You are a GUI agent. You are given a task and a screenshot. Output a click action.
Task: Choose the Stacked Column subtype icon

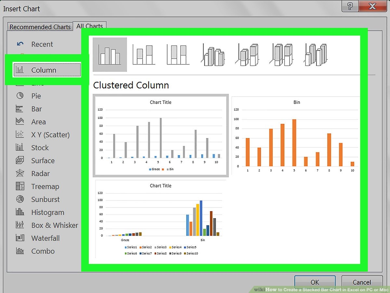click(143, 55)
